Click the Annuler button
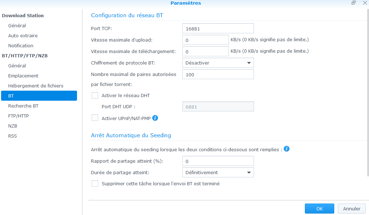The width and height of the screenshot is (369, 215). [351, 209]
